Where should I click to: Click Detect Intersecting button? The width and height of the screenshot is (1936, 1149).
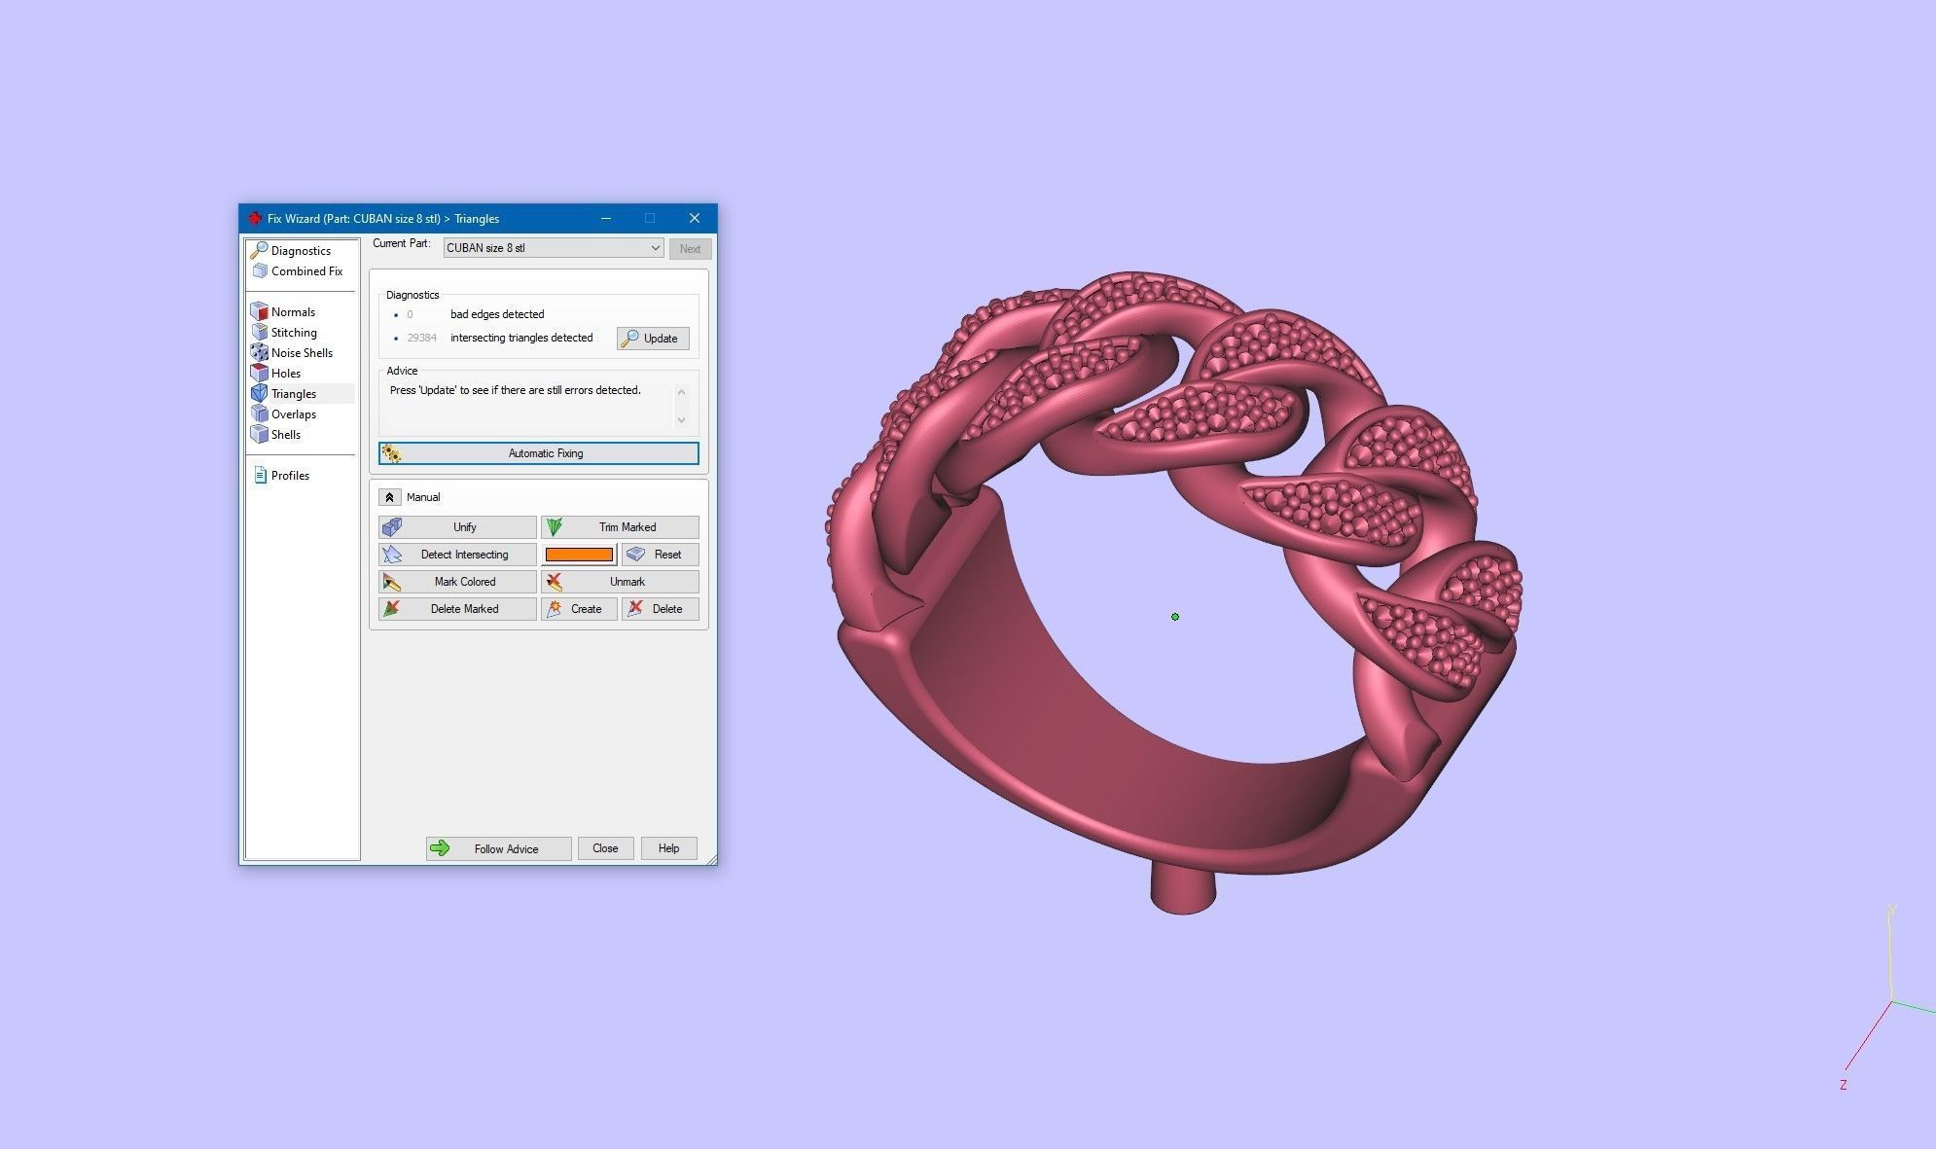(x=457, y=555)
